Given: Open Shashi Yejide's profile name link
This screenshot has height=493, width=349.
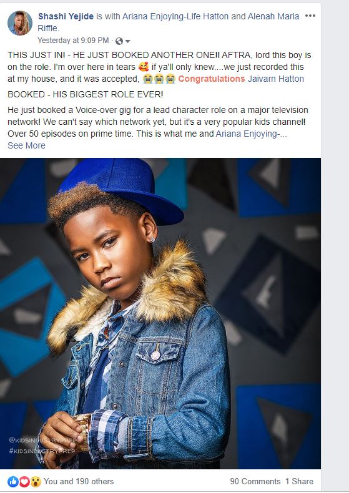Looking at the screenshot, I should [66, 16].
